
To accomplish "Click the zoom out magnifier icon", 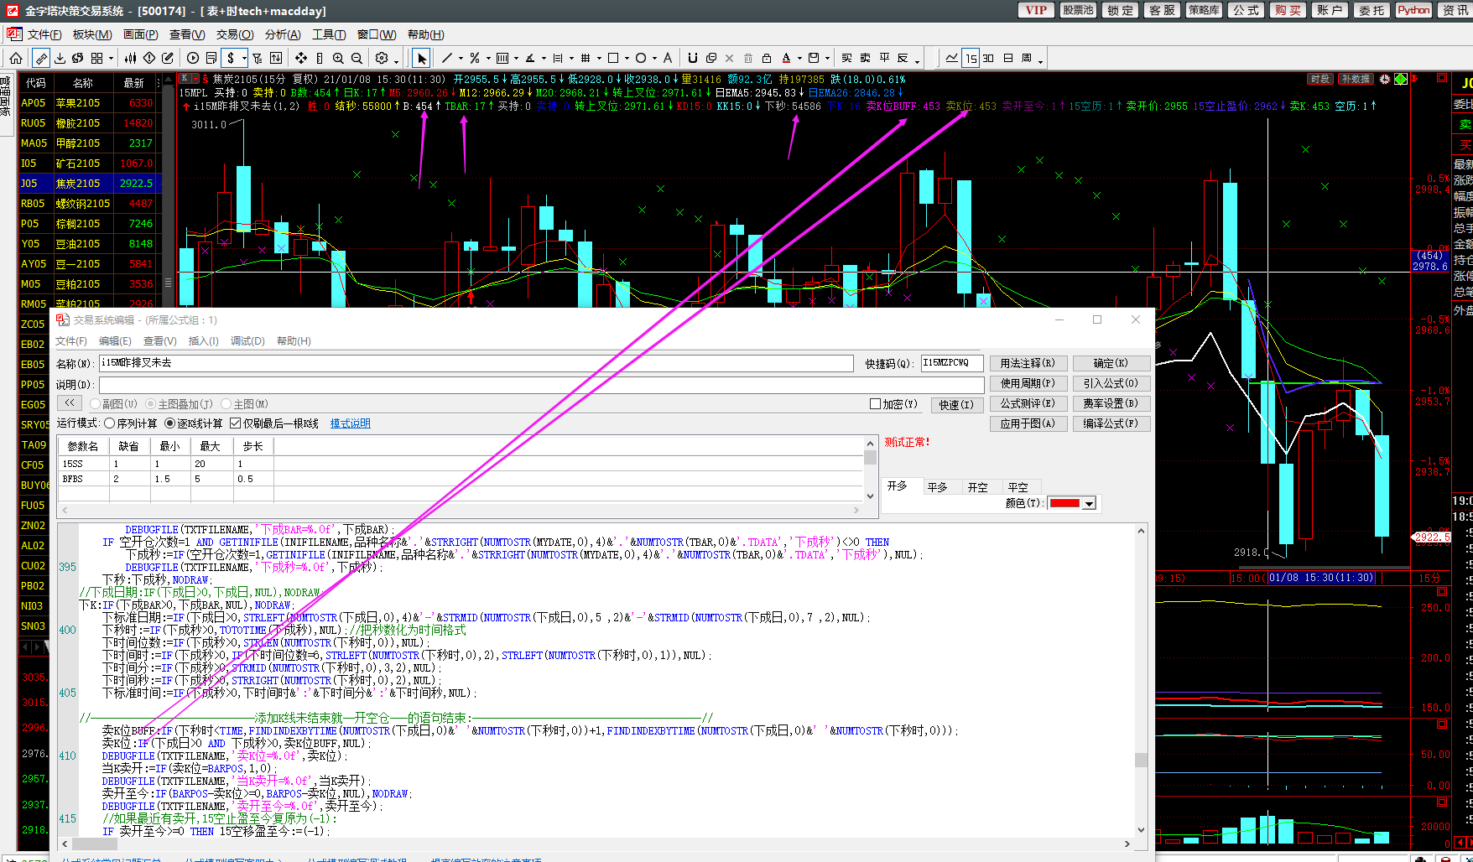I will [x=357, y=58].
